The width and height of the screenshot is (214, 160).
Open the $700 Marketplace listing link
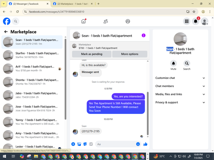[98, 48]
